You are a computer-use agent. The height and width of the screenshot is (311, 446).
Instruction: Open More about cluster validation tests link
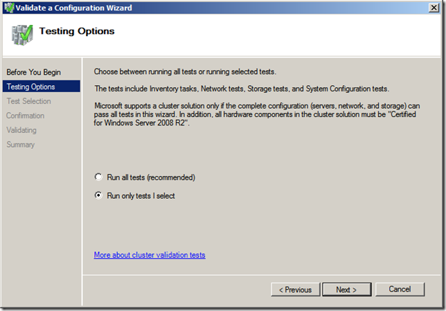150,255
